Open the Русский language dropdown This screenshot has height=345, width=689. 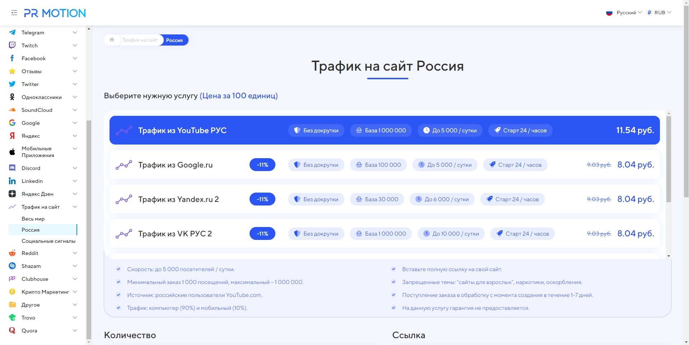coord(629,13)
